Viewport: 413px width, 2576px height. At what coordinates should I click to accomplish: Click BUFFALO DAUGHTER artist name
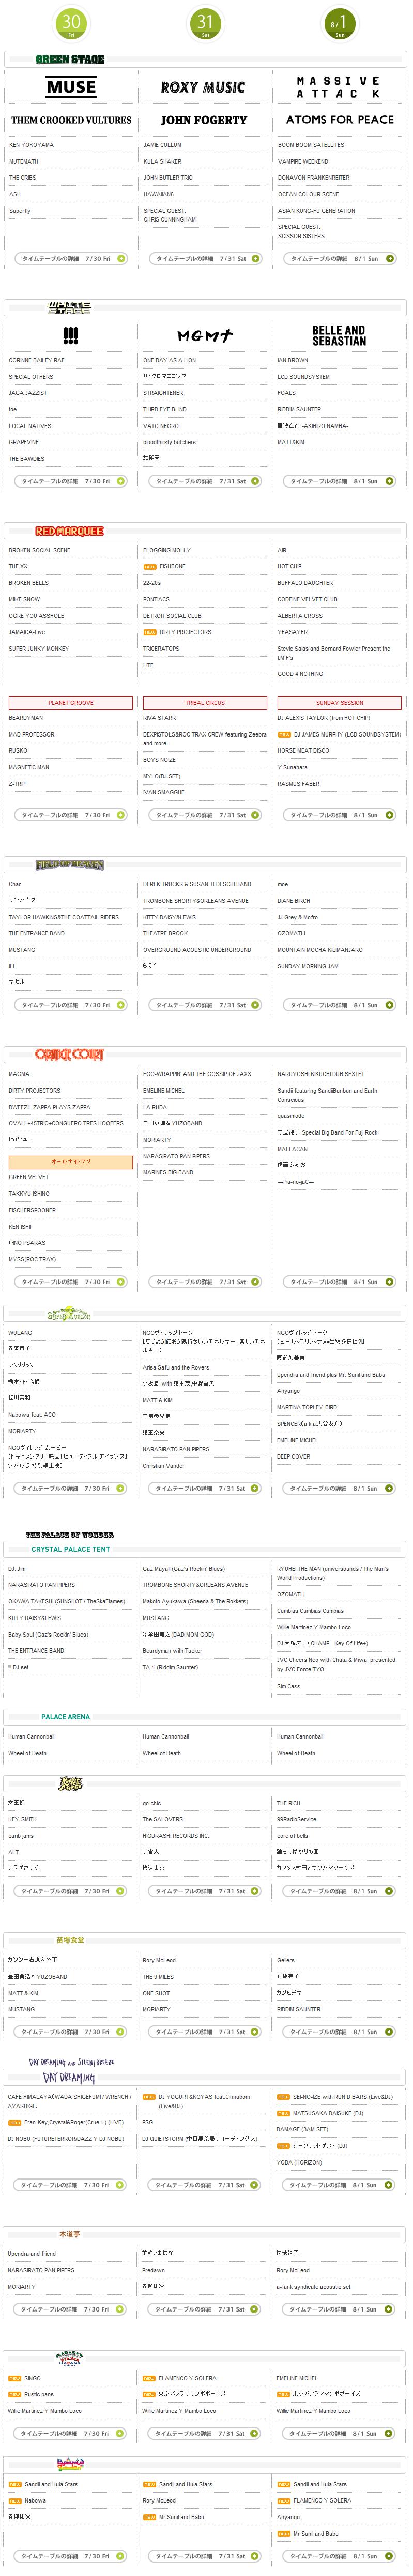pyautogui.click(x=305, y=582)
